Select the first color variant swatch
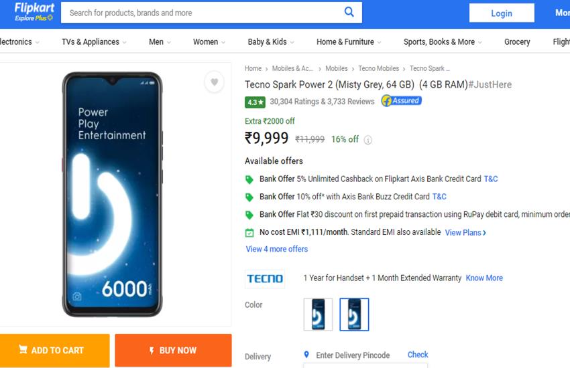This screenshot has width=570, height=368. 318,314
